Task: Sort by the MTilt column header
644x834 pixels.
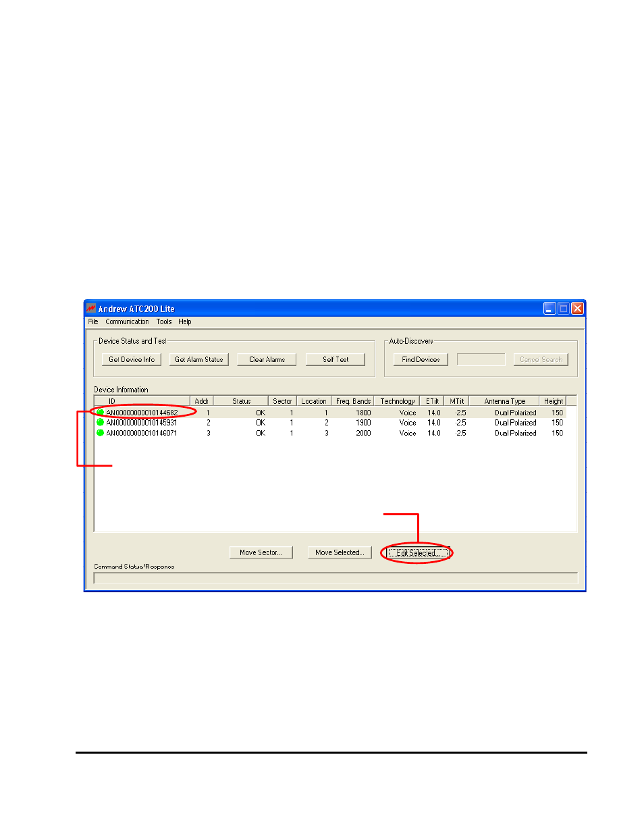Action: click(x=457, y=401)
